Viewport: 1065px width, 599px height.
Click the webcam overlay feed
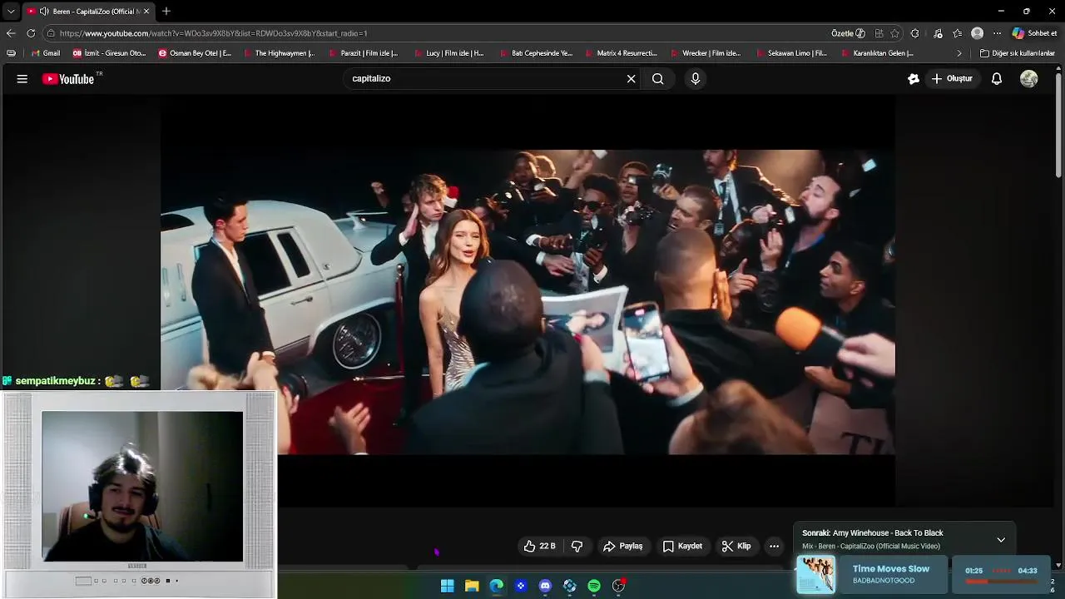[x=142, y=487]
